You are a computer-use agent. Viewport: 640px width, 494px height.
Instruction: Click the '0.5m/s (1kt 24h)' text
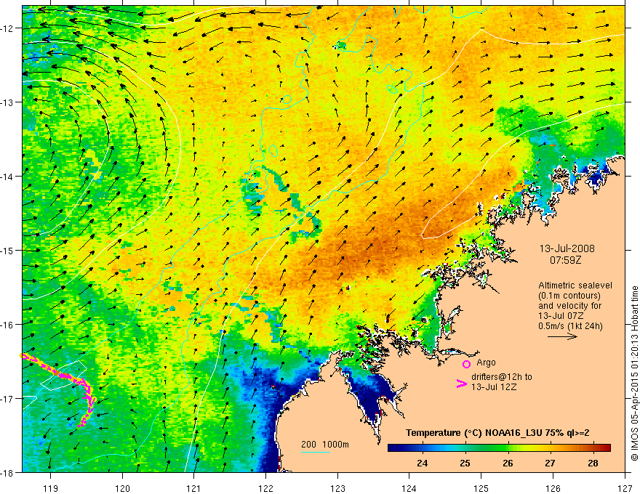570,325
